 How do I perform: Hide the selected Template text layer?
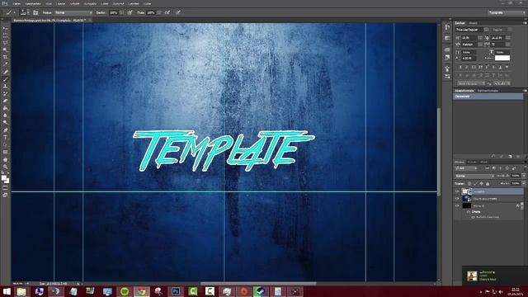tap(457, 191)
